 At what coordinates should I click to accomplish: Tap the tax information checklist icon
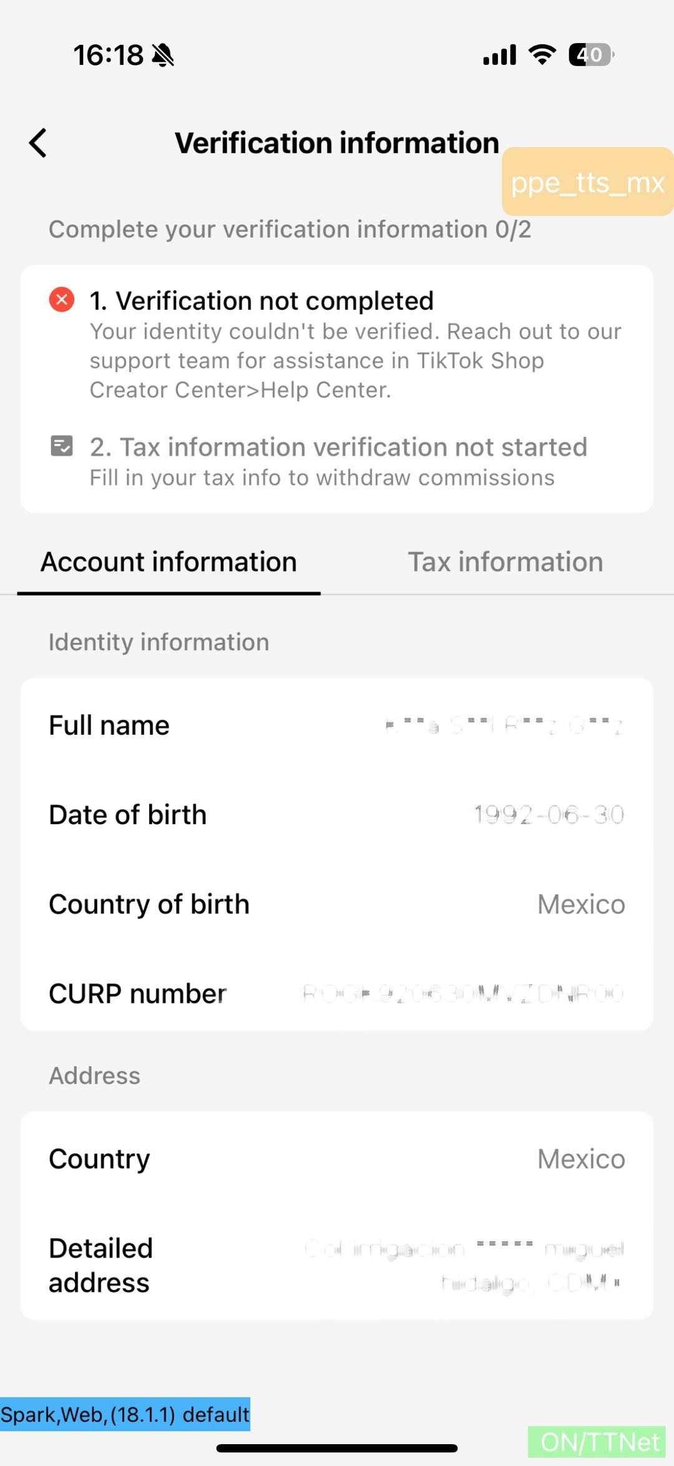pos(62,446)
